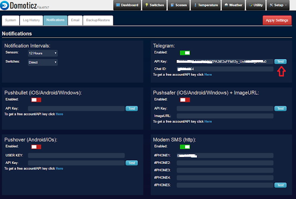
Task: Click the #PHONE3 input field
Action: [x=225, y=170]
